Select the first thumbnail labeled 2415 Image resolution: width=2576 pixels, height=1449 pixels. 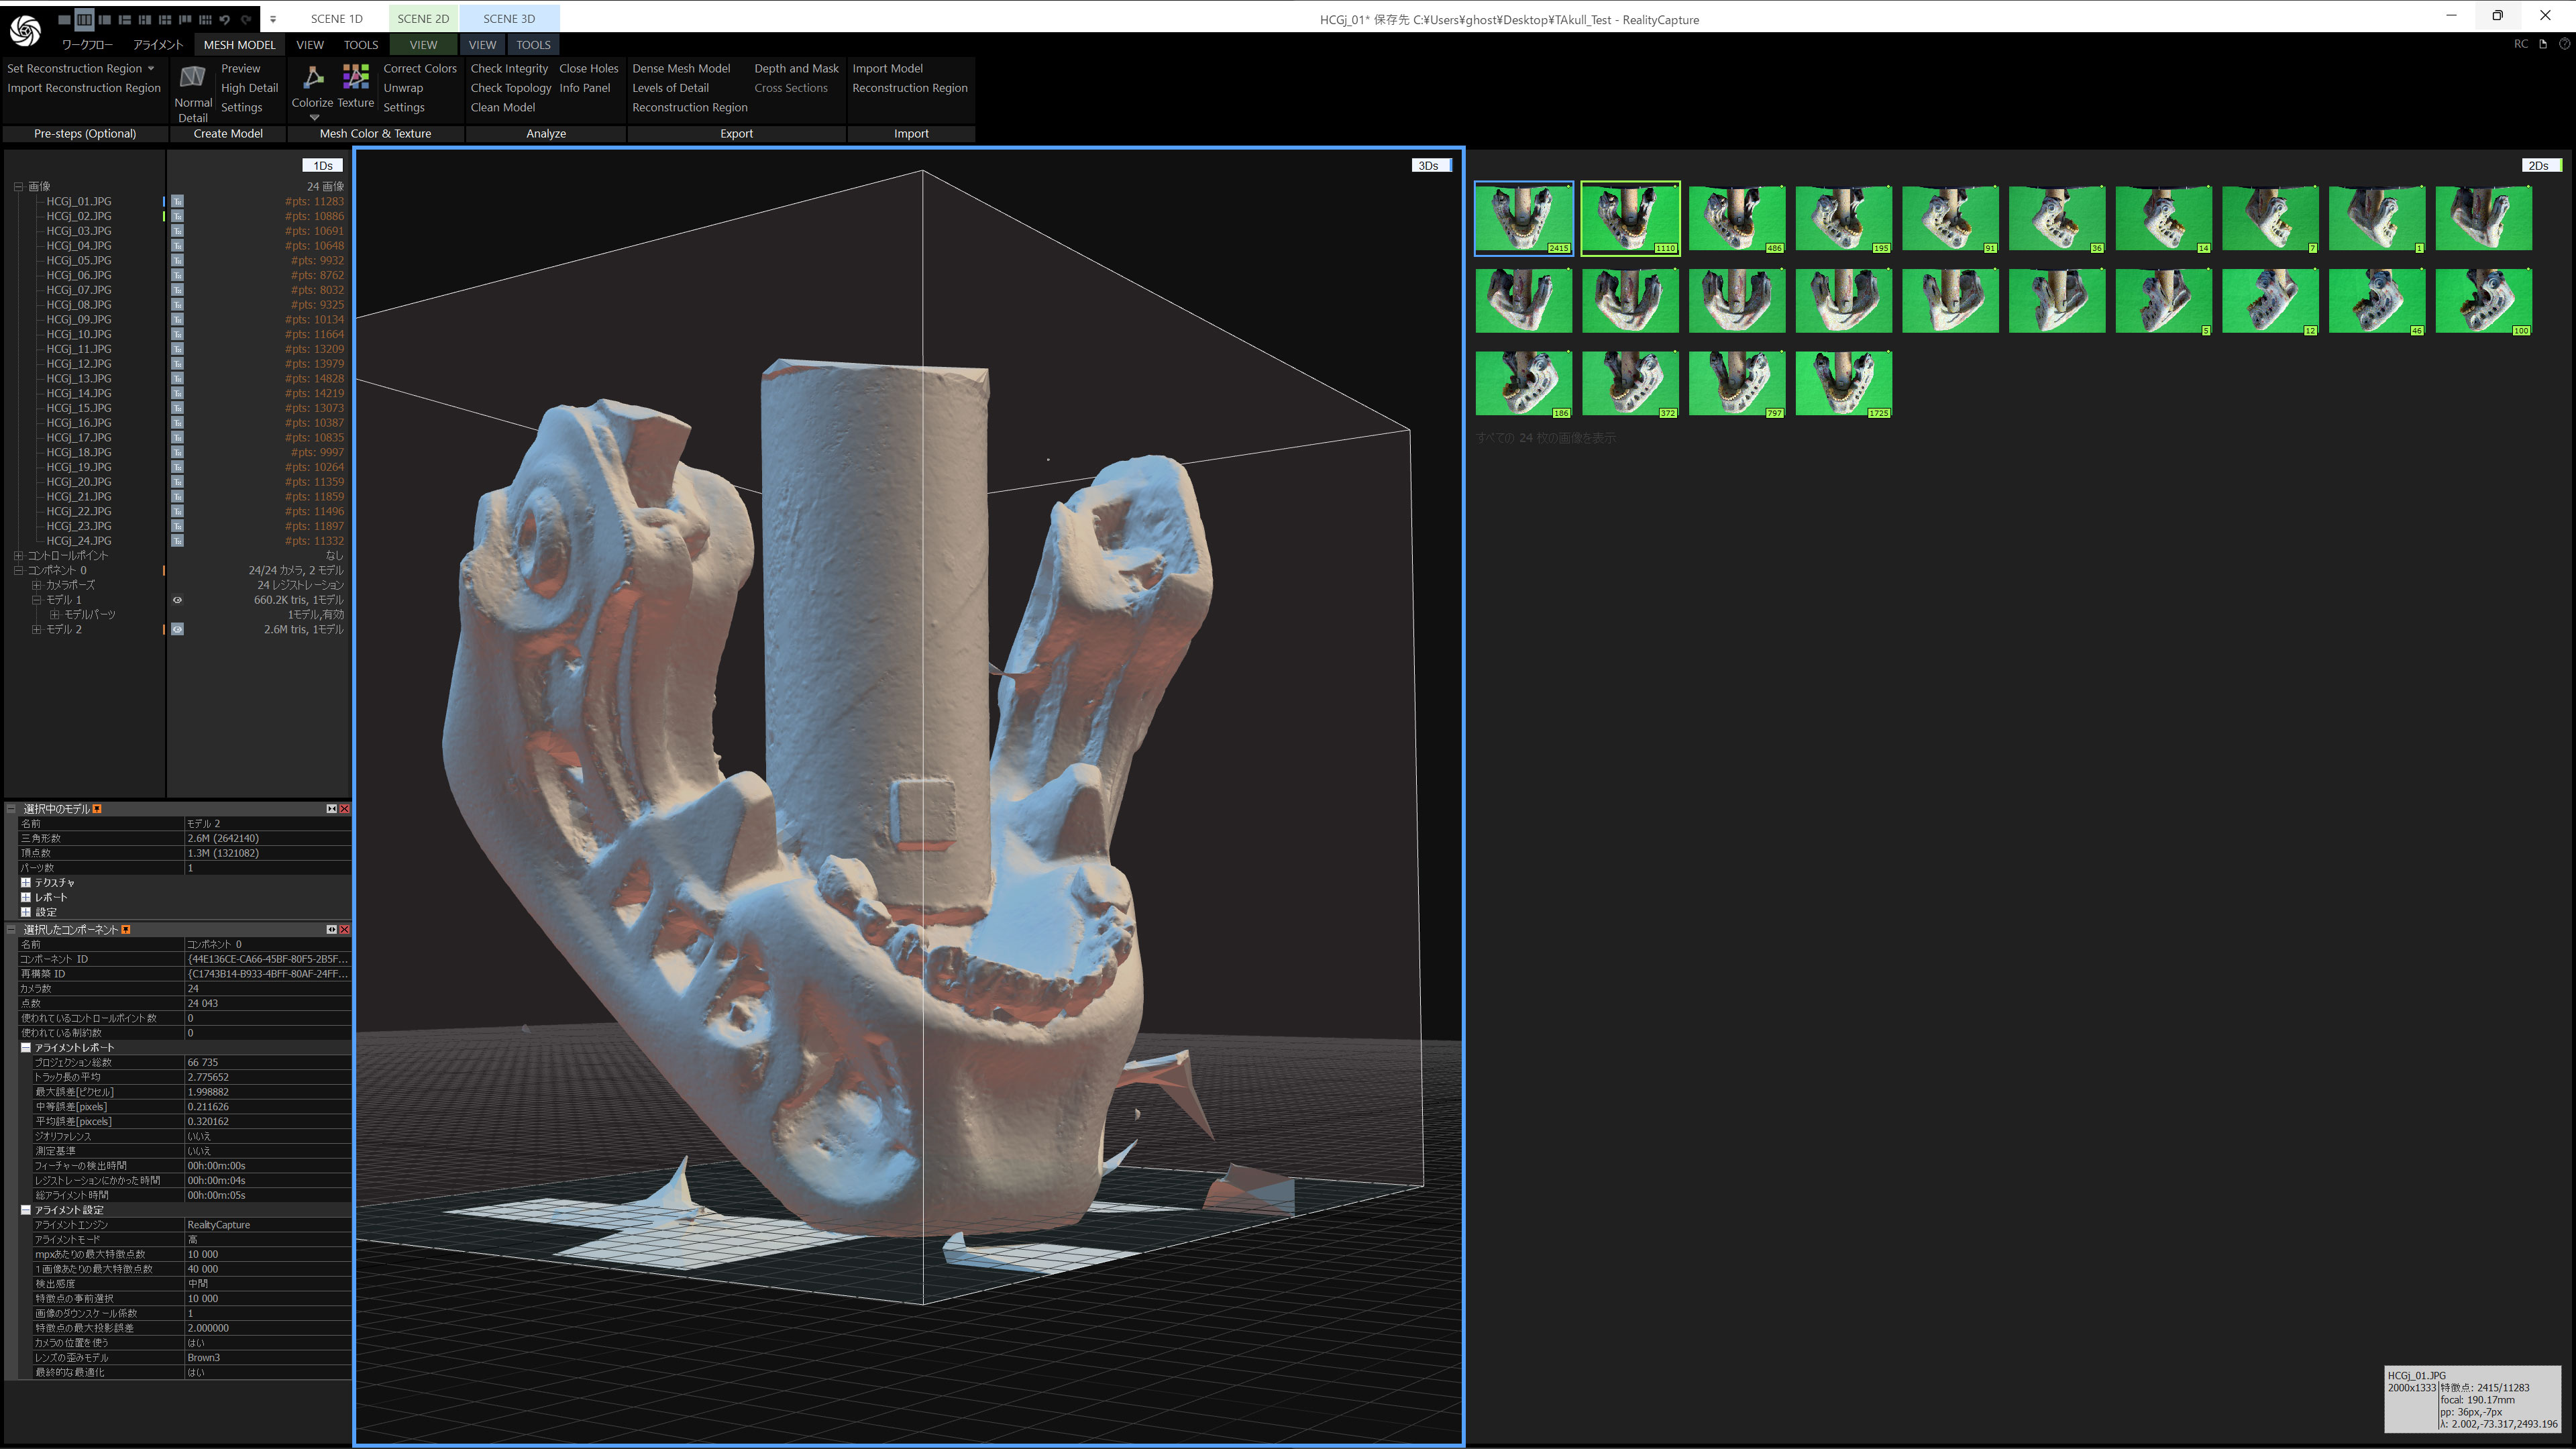1523,218
